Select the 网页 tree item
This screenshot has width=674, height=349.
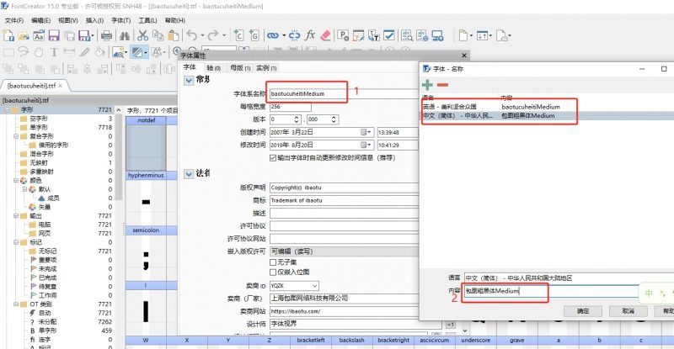(45, 233)
